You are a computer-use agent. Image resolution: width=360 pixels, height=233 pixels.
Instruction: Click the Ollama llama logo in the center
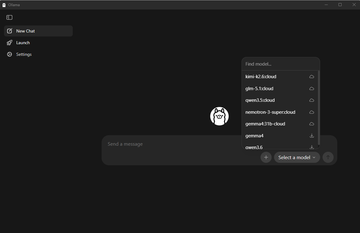[219, 116]
